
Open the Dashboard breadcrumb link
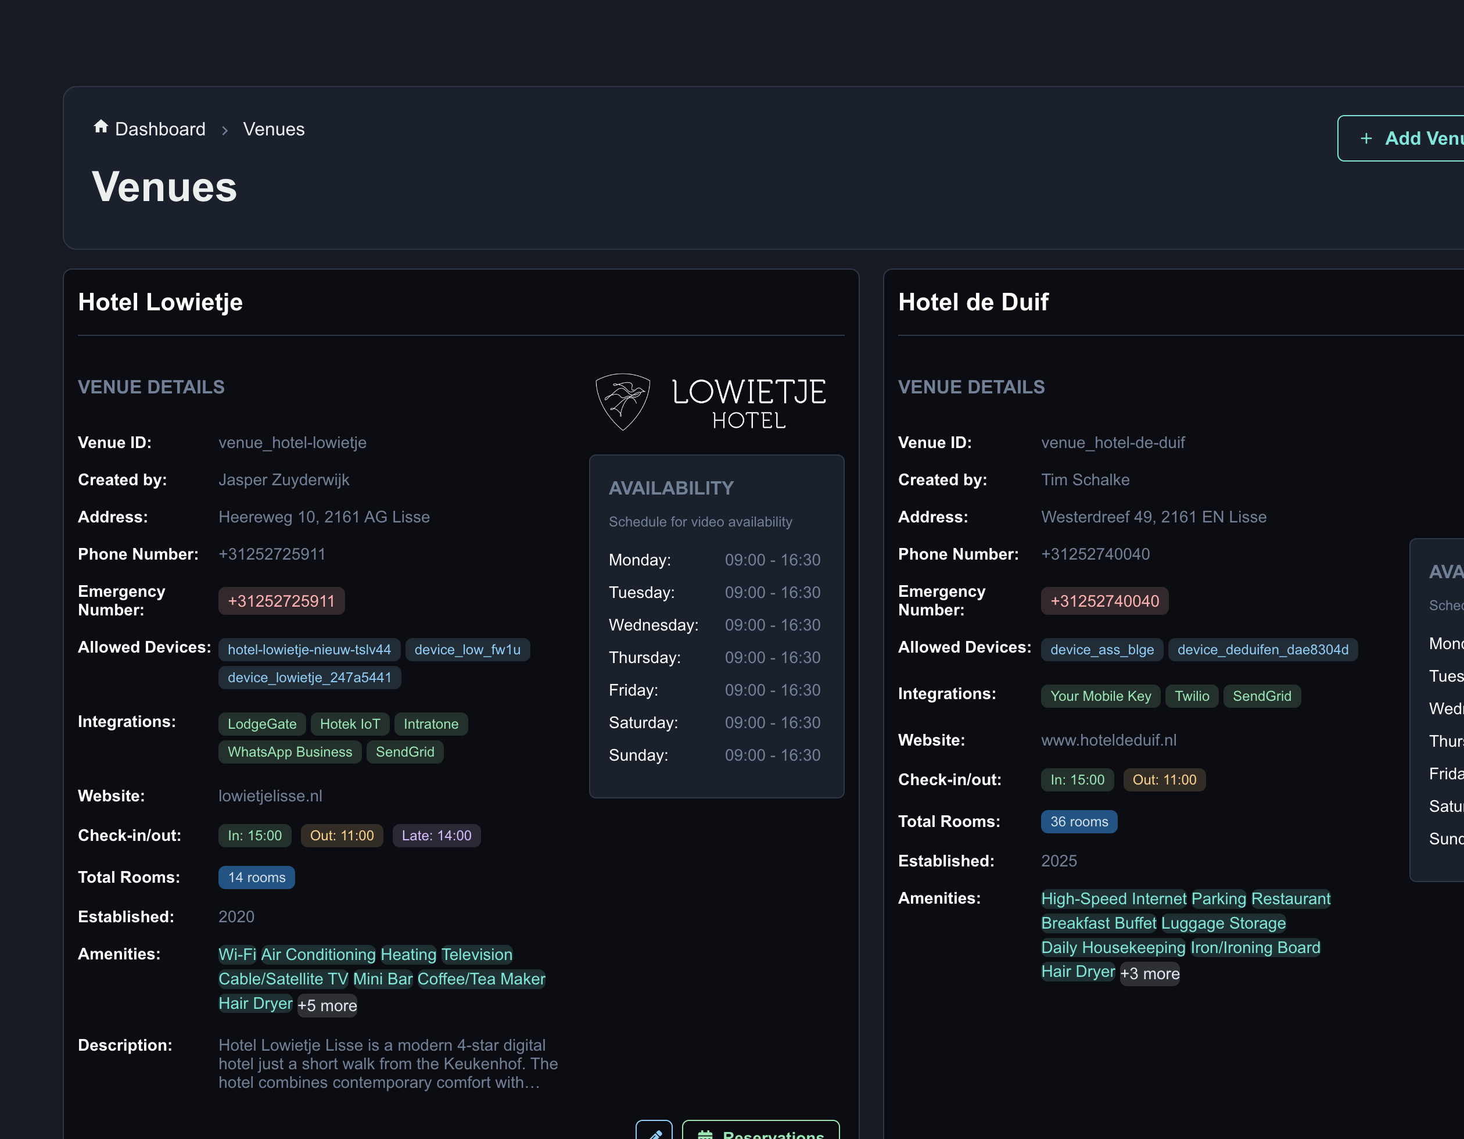tap(160, 128)
